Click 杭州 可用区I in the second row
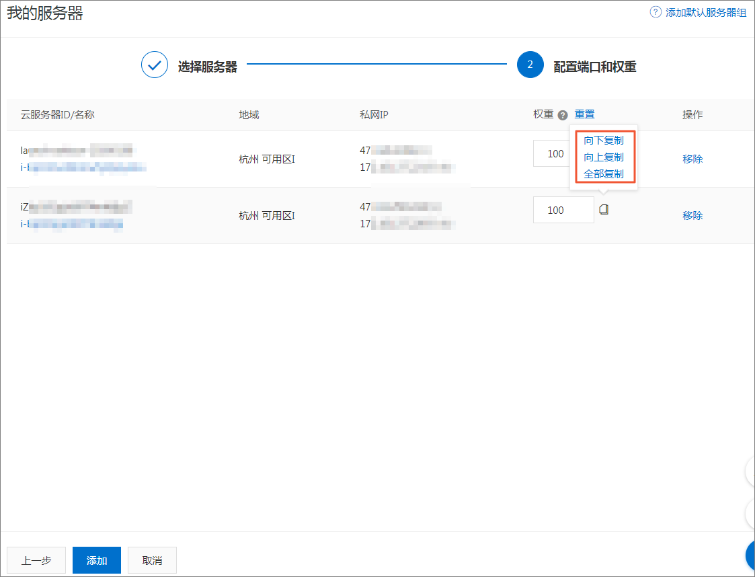Screen dimensions: 755x577 click(x=267, y=216)
